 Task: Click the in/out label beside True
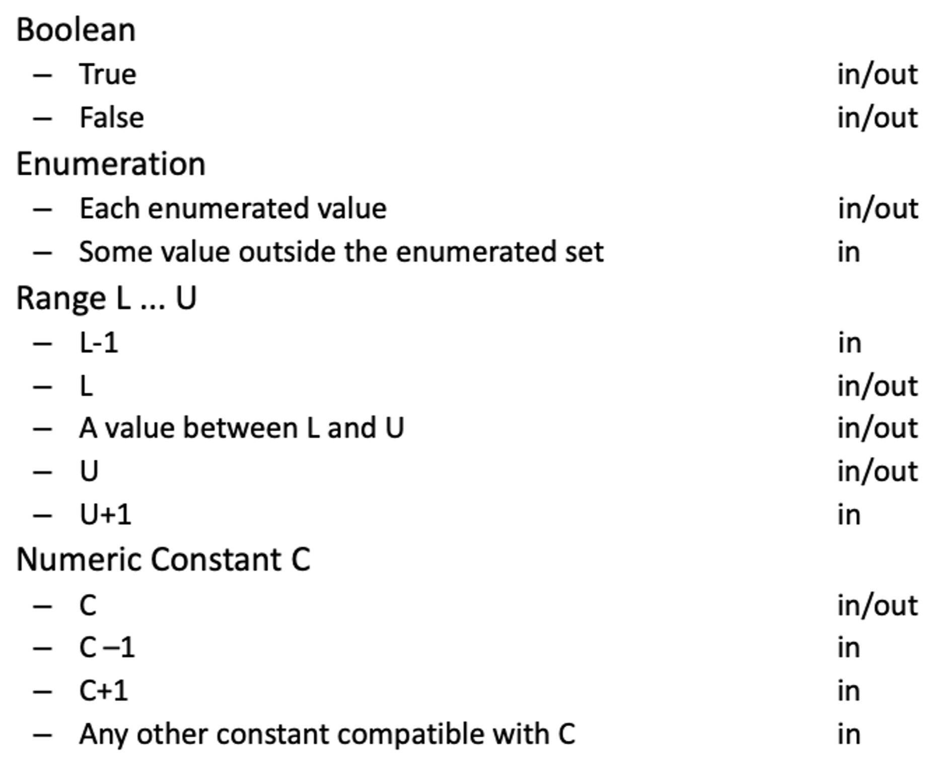click(877, 74)
